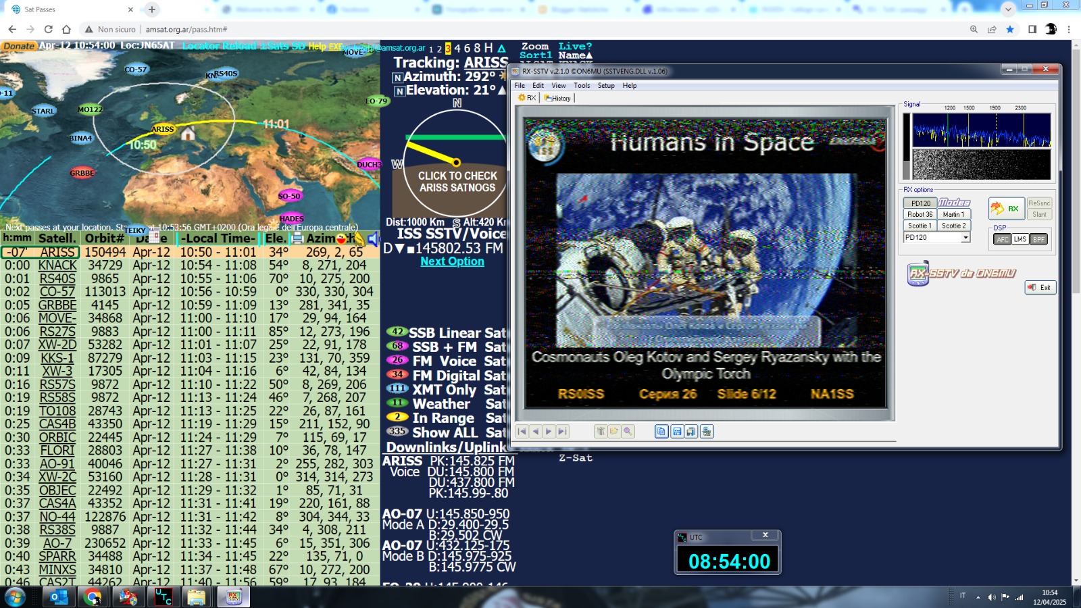
Task: Go to next image in RX-SSTV
Action: pos(549,432)
